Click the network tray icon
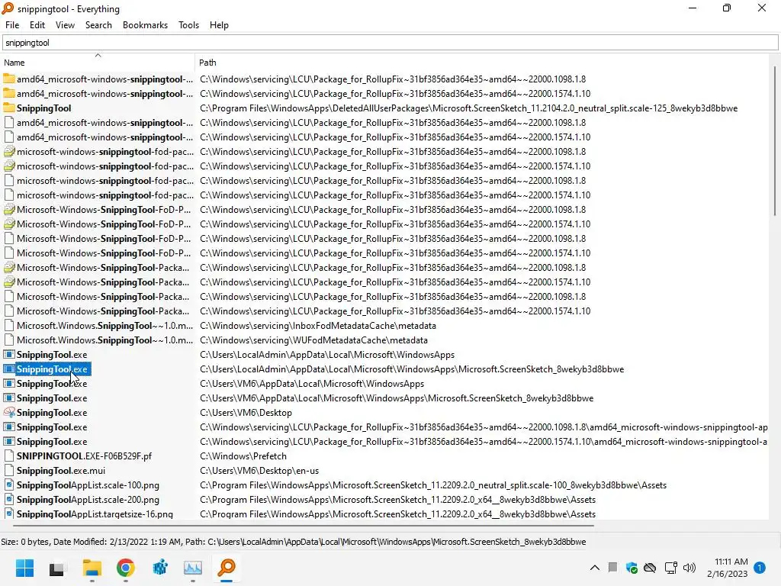The width and height of the screenshot is (781, 586). pos(670,568)
